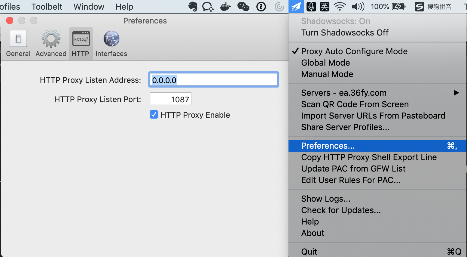Click the WeChat menu bar icon

tap(243, 7)
